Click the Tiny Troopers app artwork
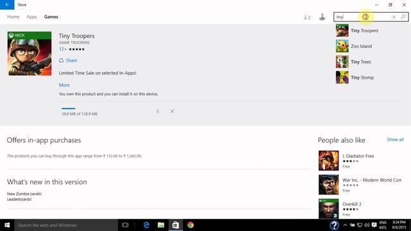Viewport: 411px width, 231px height. 30,54
